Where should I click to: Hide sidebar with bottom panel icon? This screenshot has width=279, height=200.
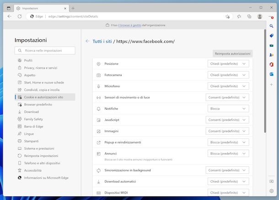[x=271, y=181]
